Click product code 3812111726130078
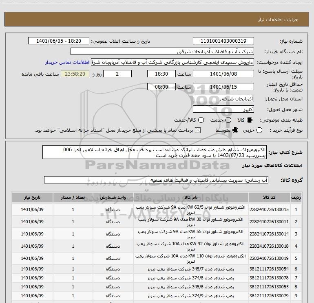 pyautogui.click(x=269, y=278)
